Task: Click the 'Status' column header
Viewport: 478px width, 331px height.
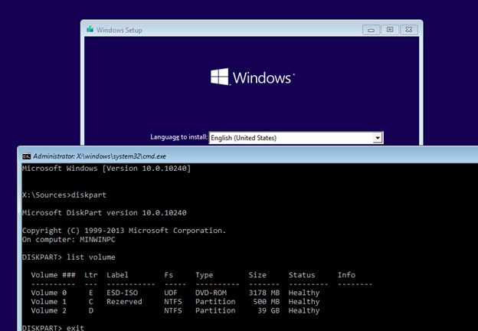Action: [x=302, y=275]
